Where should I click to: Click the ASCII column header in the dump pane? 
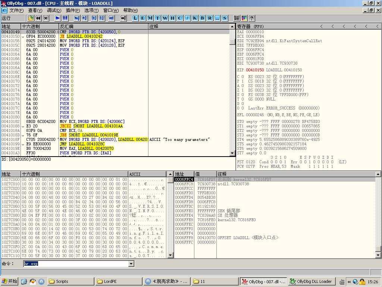tap(148, 174)
